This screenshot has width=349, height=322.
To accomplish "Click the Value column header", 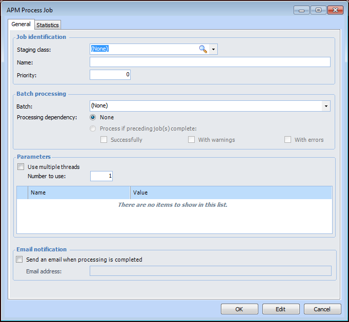I will (x=231, y=192).
